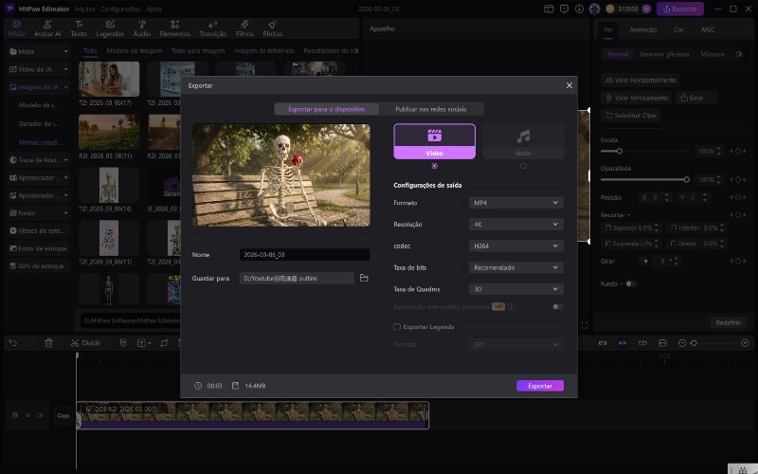The image size is (758, 474).
Task: Click the delete trash icon above the timeline
Action: (48, 342)
